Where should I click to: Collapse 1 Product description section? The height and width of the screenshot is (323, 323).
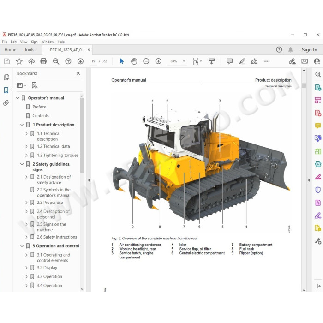22,125
